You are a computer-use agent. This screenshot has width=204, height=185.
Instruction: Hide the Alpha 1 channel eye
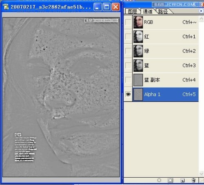point(128,94)
